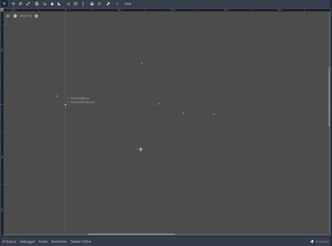
Task: Reset zoom via 459.5 % label
Action: point(26,16)
